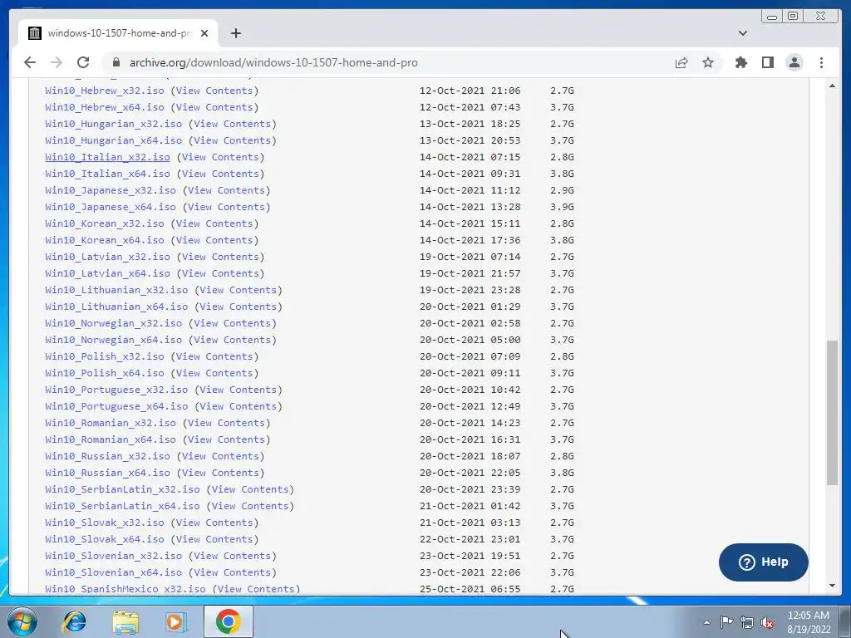Download Win10_Norwegian_x64.iso
The image size is (851, 638).
113,340
